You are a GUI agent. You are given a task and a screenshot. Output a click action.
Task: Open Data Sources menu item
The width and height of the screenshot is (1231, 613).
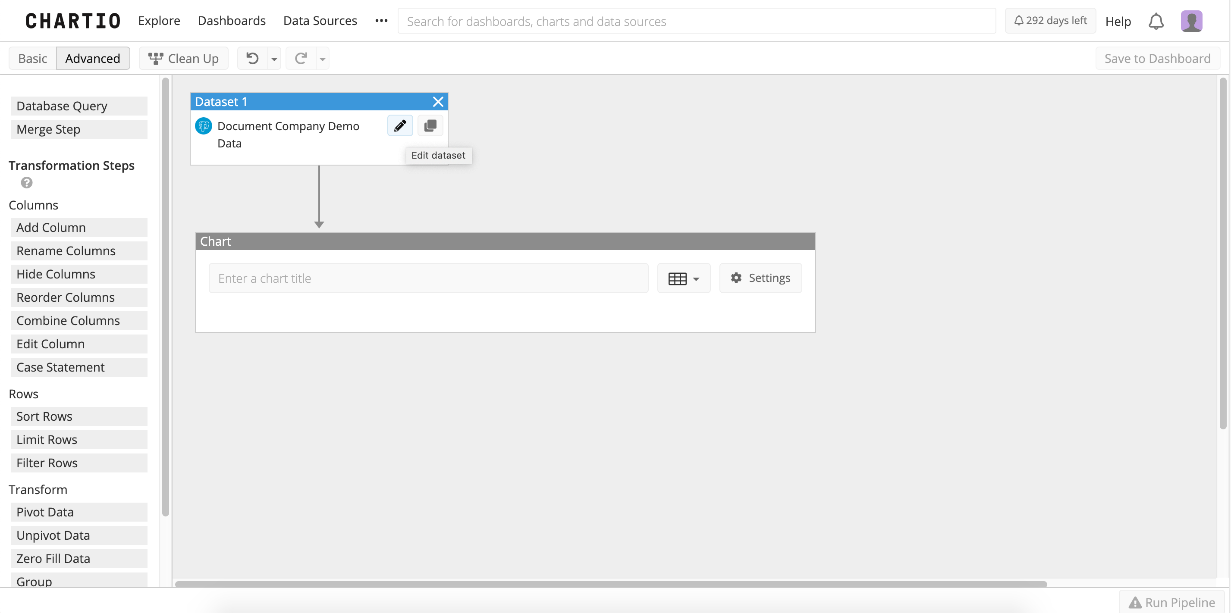(x=320, y=21)
